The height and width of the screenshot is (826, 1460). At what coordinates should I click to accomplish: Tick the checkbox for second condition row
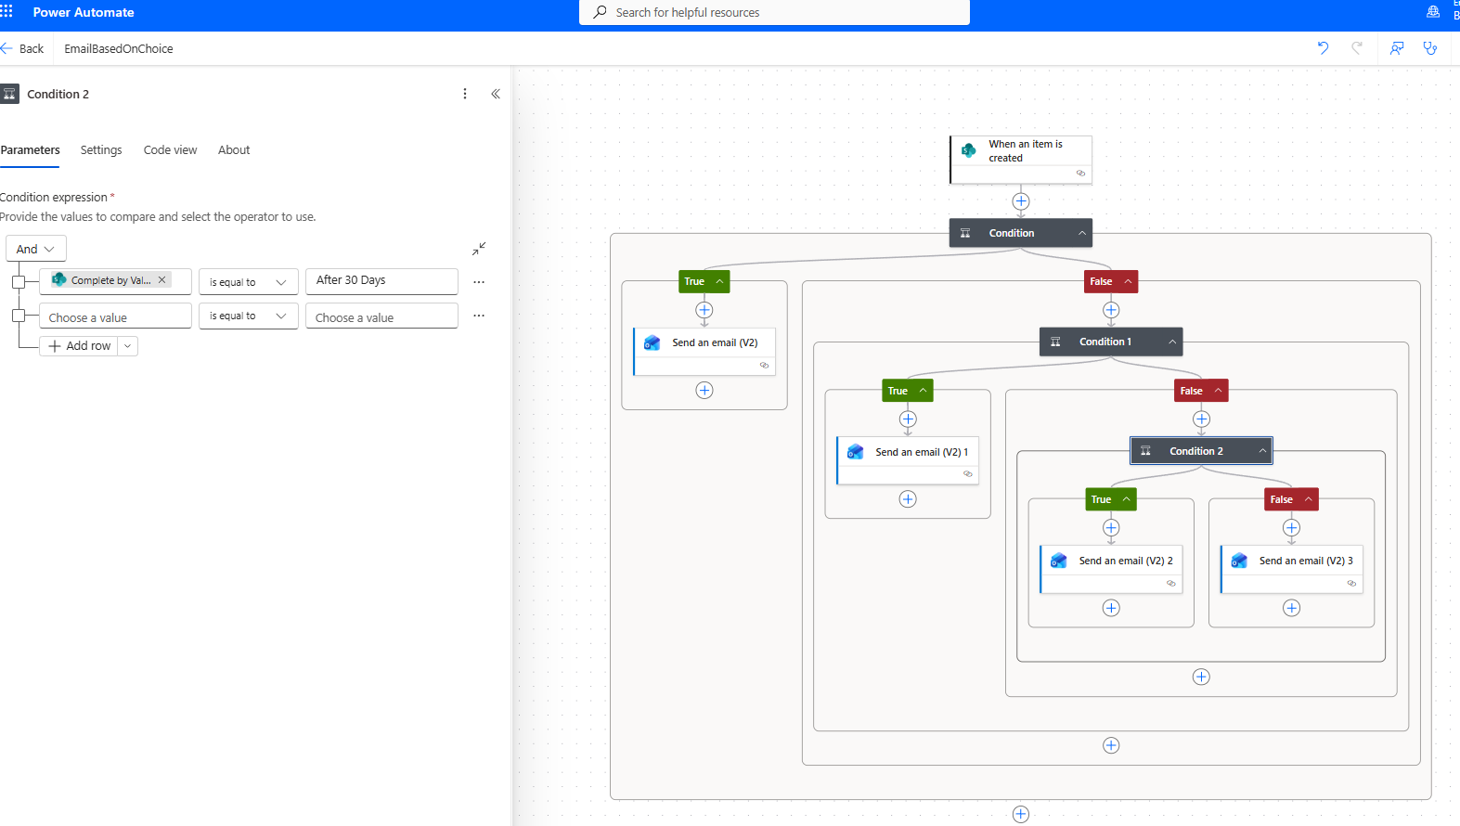(x=19, y=316)
